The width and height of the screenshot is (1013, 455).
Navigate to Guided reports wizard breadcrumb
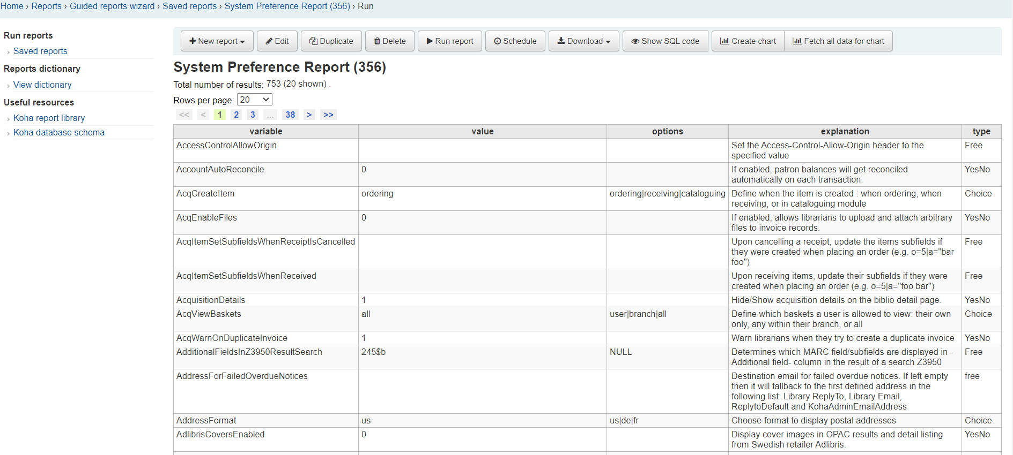[112, 6]
